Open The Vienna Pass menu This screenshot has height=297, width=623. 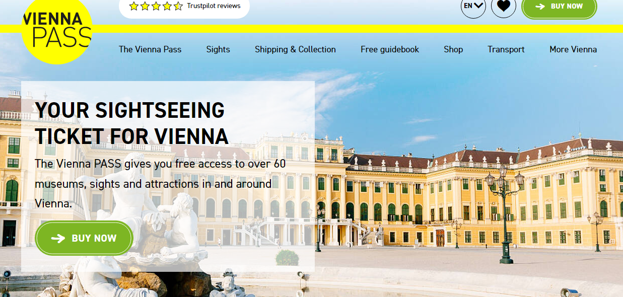(x=150, y=49)
